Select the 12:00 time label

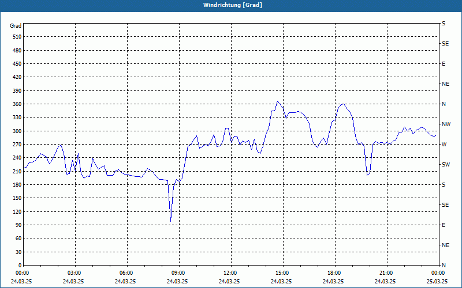(x=230, y=273)
